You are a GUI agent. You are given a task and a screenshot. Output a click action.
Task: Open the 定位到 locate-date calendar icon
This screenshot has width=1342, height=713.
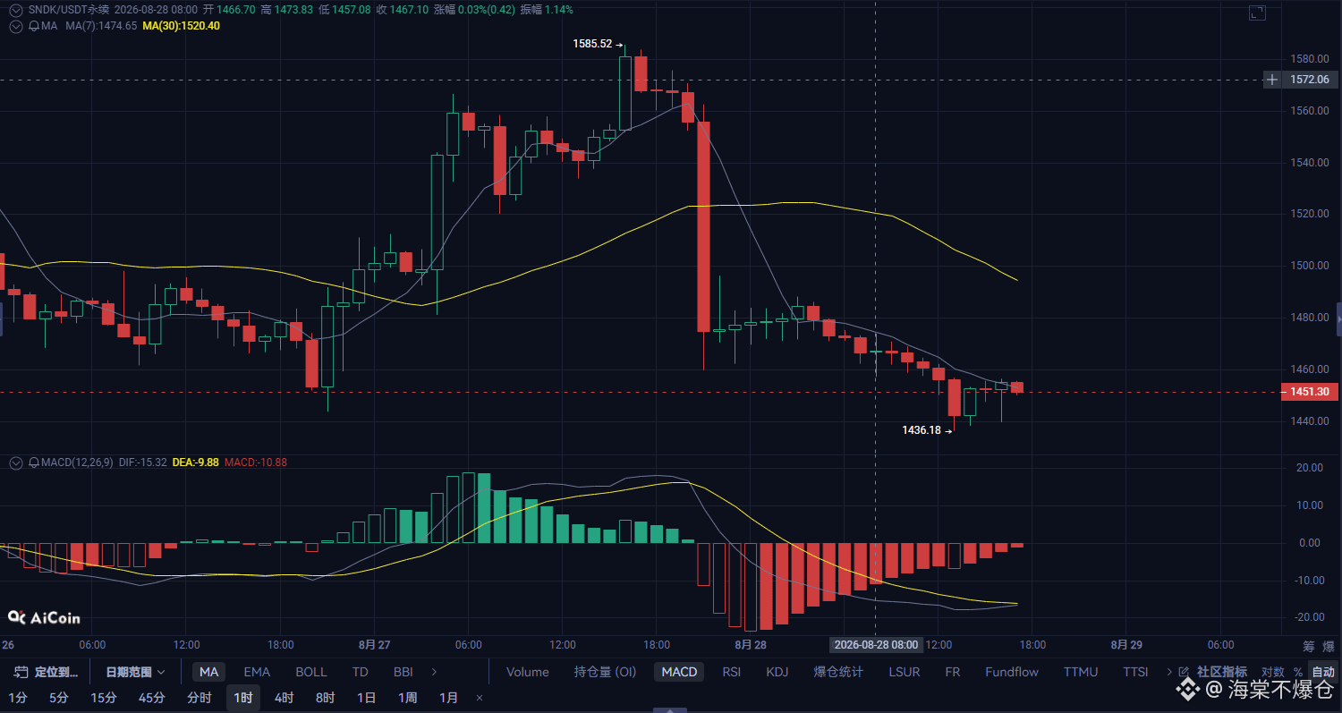click(21, 672)
